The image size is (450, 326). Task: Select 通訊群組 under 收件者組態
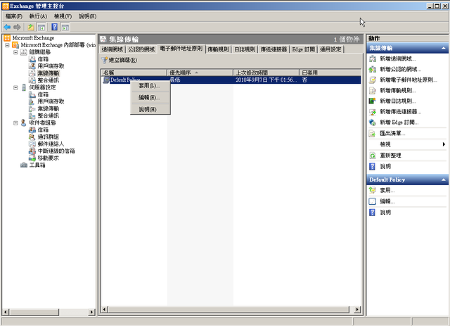(49, 137)
